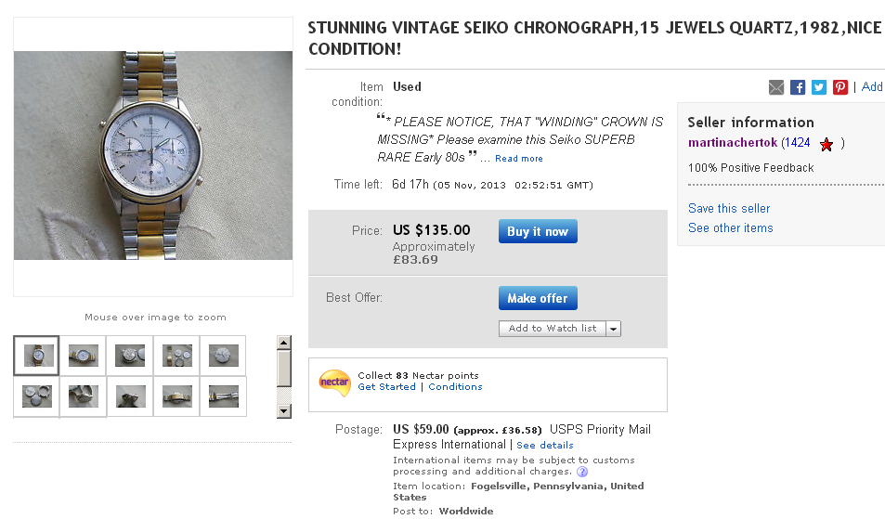885x519 pixels.
Task: Click the Nectar logo icon
Action: pos(334,381)
